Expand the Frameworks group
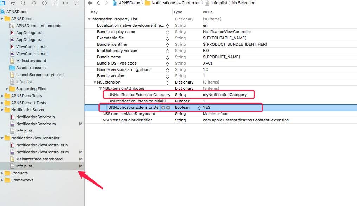This screenshot has height=206, width=357. [x=2, y=180]
